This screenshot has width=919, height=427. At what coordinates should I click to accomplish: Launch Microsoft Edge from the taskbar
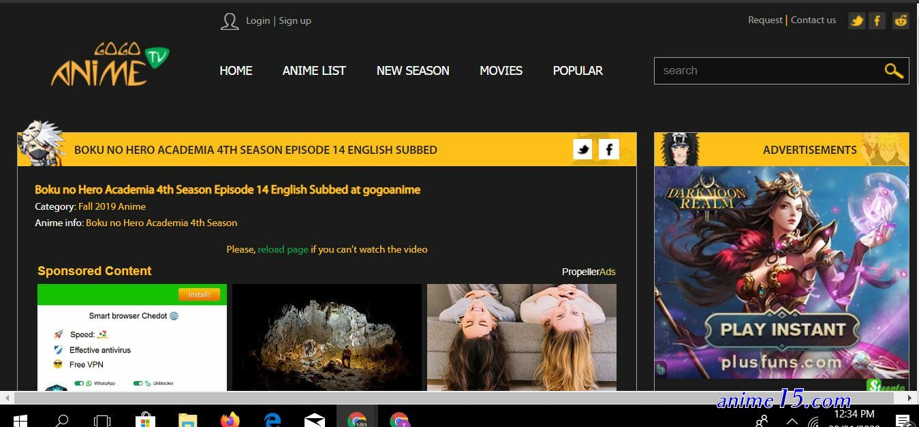tap(272, 420)
